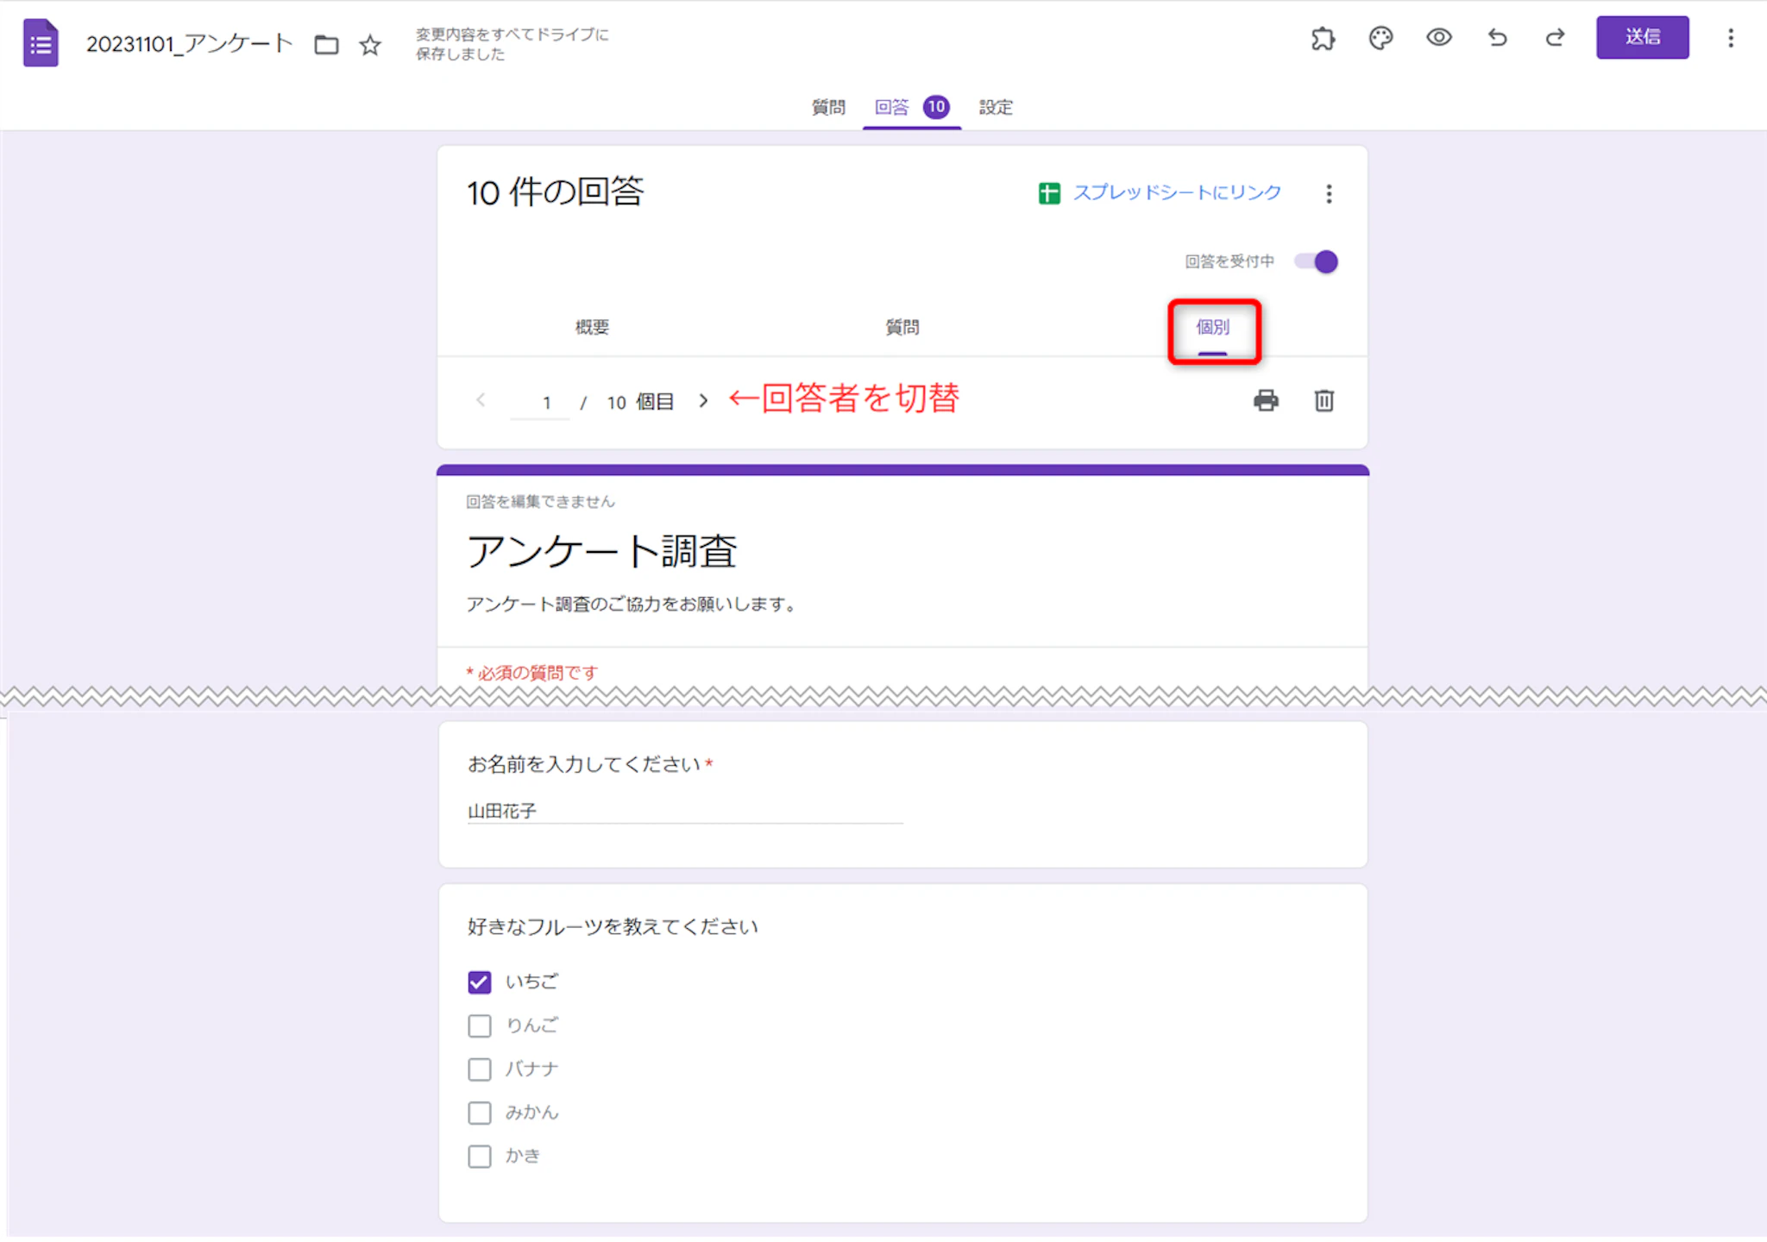This screenshot has width=1767, height=1242.
Task: Uncheck the いちご checkbox
Action: click(480, 982)
